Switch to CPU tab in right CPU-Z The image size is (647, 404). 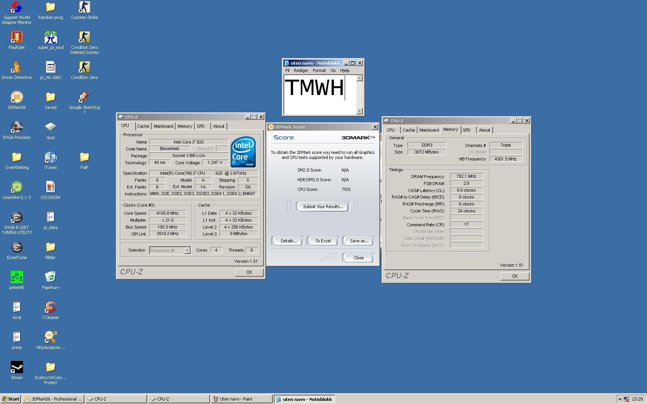[x=391, y=130]
